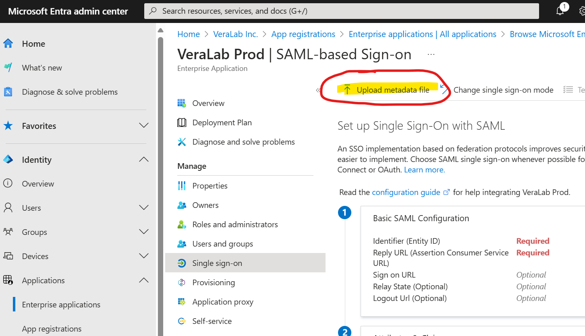Collapse the app menu with double chevron
585x336 pixels.
(318, 90)
